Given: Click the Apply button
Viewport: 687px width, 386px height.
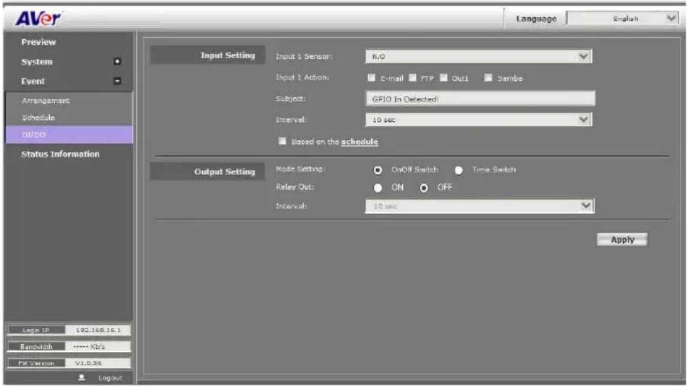Looking at the screenshot, I should click(x=622, y=240).
